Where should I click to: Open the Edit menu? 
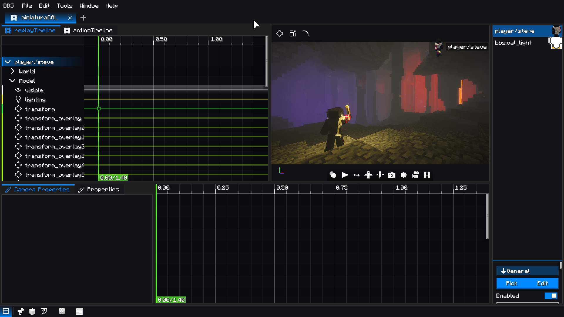[44, 6]
